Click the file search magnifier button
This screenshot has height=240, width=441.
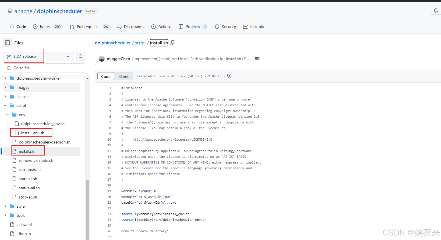(x=81, y=56)
